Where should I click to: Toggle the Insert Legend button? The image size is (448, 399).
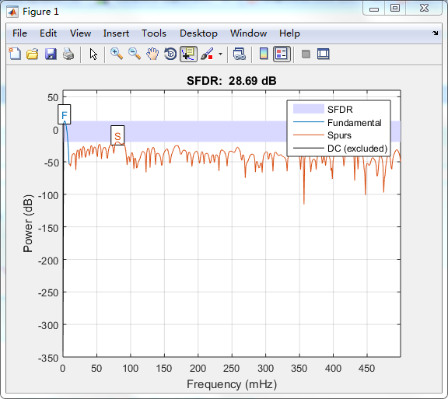tap(282, 54)
